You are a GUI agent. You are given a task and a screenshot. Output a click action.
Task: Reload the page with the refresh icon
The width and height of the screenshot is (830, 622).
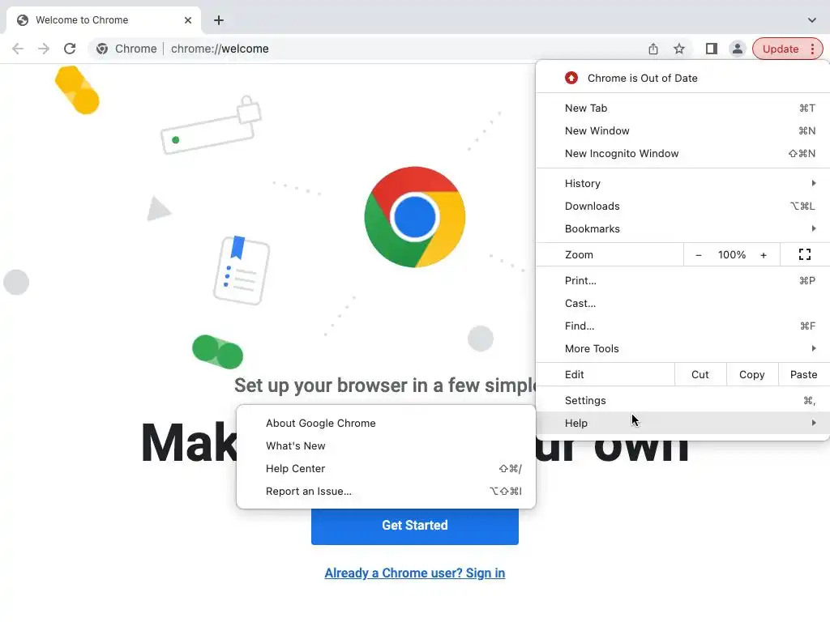[x=70, y=49]
